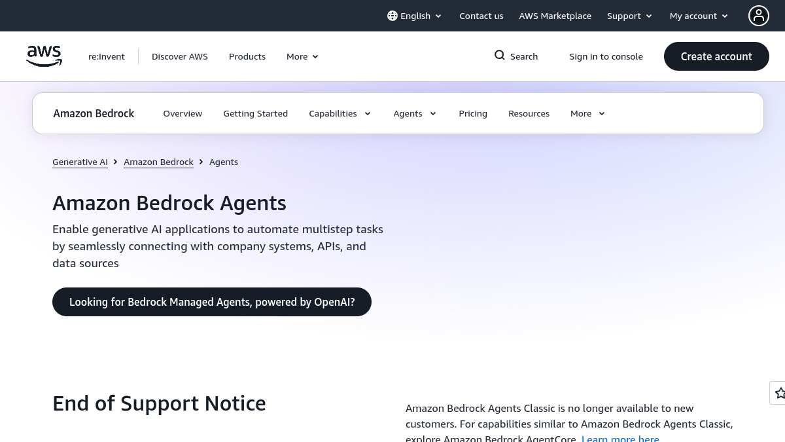Click the star icon at right edge
Screen dimensions: 785x442
pyautogui.click(x=779, y=393)
